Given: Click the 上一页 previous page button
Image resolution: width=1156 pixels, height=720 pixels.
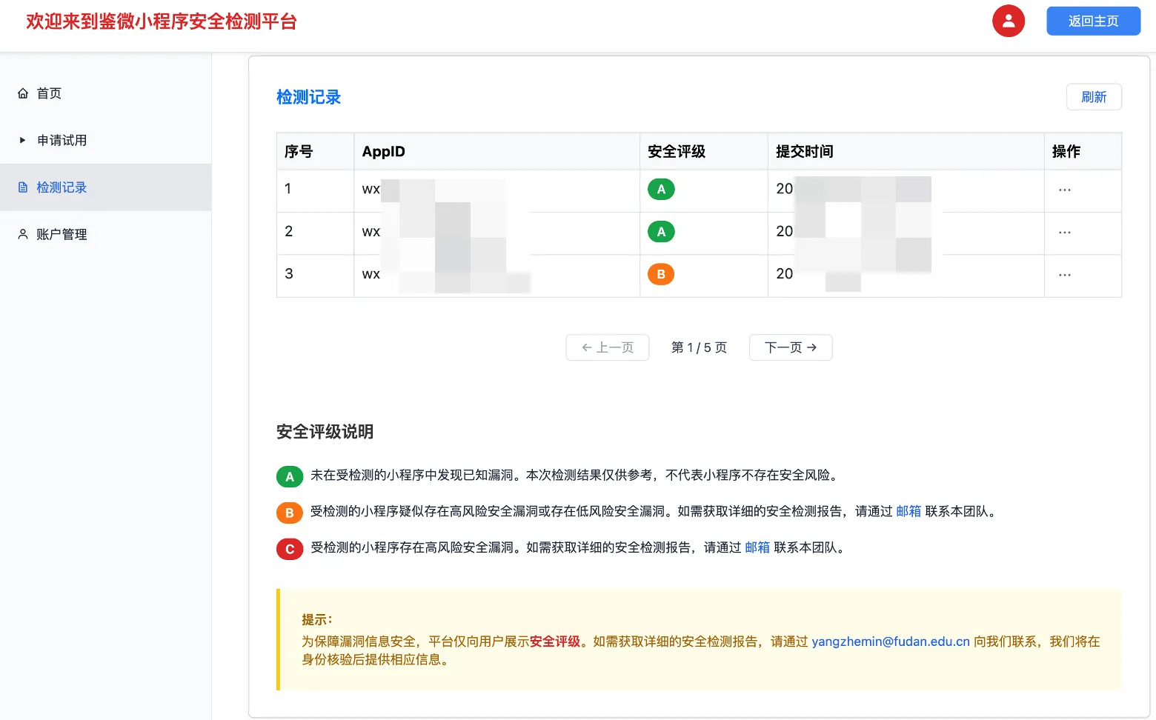Looking at the screenshot, I should coord(607,347).
